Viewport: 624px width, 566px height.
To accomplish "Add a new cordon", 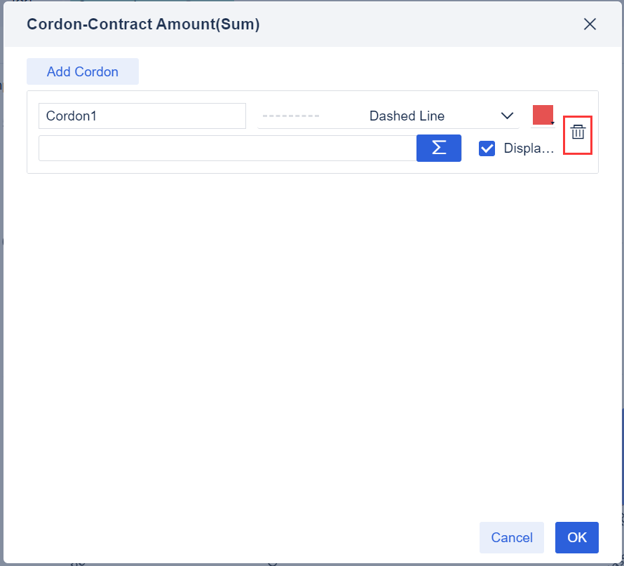I will tap(83, 71).
